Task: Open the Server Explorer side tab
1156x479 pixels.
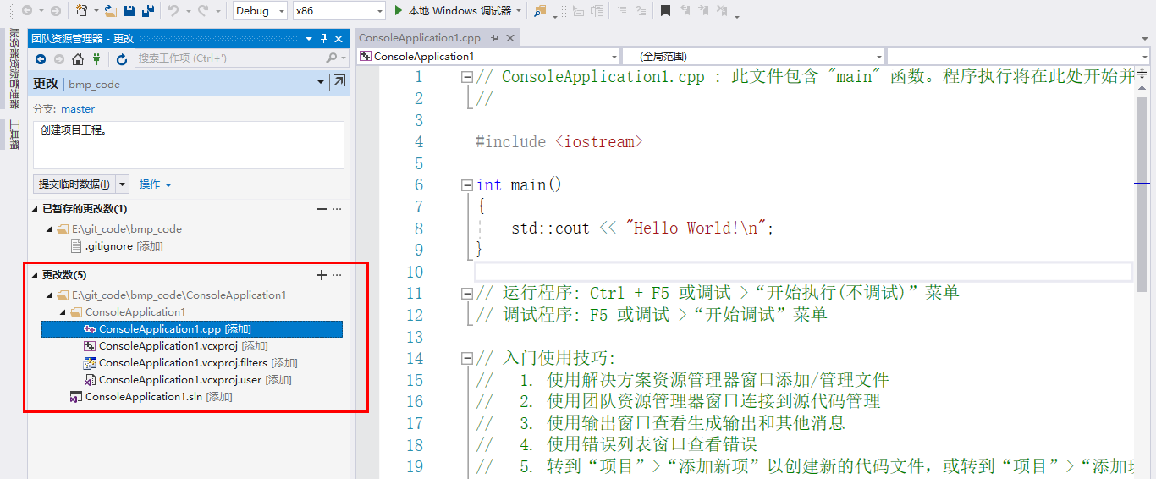Action: point(14,69)
